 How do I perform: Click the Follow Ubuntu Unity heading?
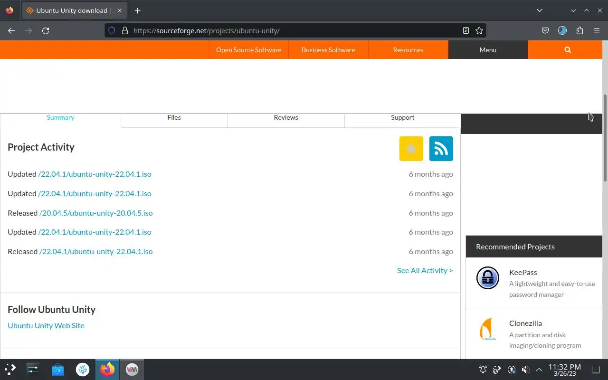tap(51, 310)
